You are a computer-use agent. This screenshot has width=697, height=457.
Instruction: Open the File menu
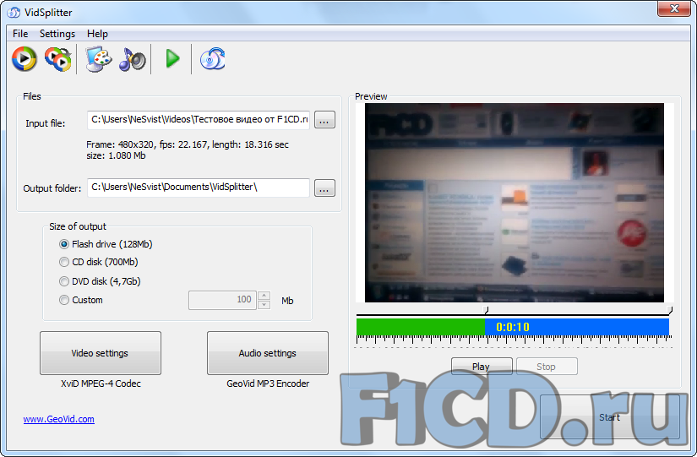(x=20, y=34)
